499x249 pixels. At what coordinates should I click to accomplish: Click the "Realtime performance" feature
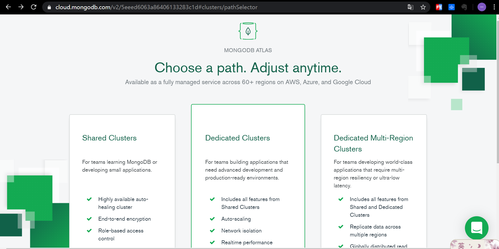coord(247,242)
